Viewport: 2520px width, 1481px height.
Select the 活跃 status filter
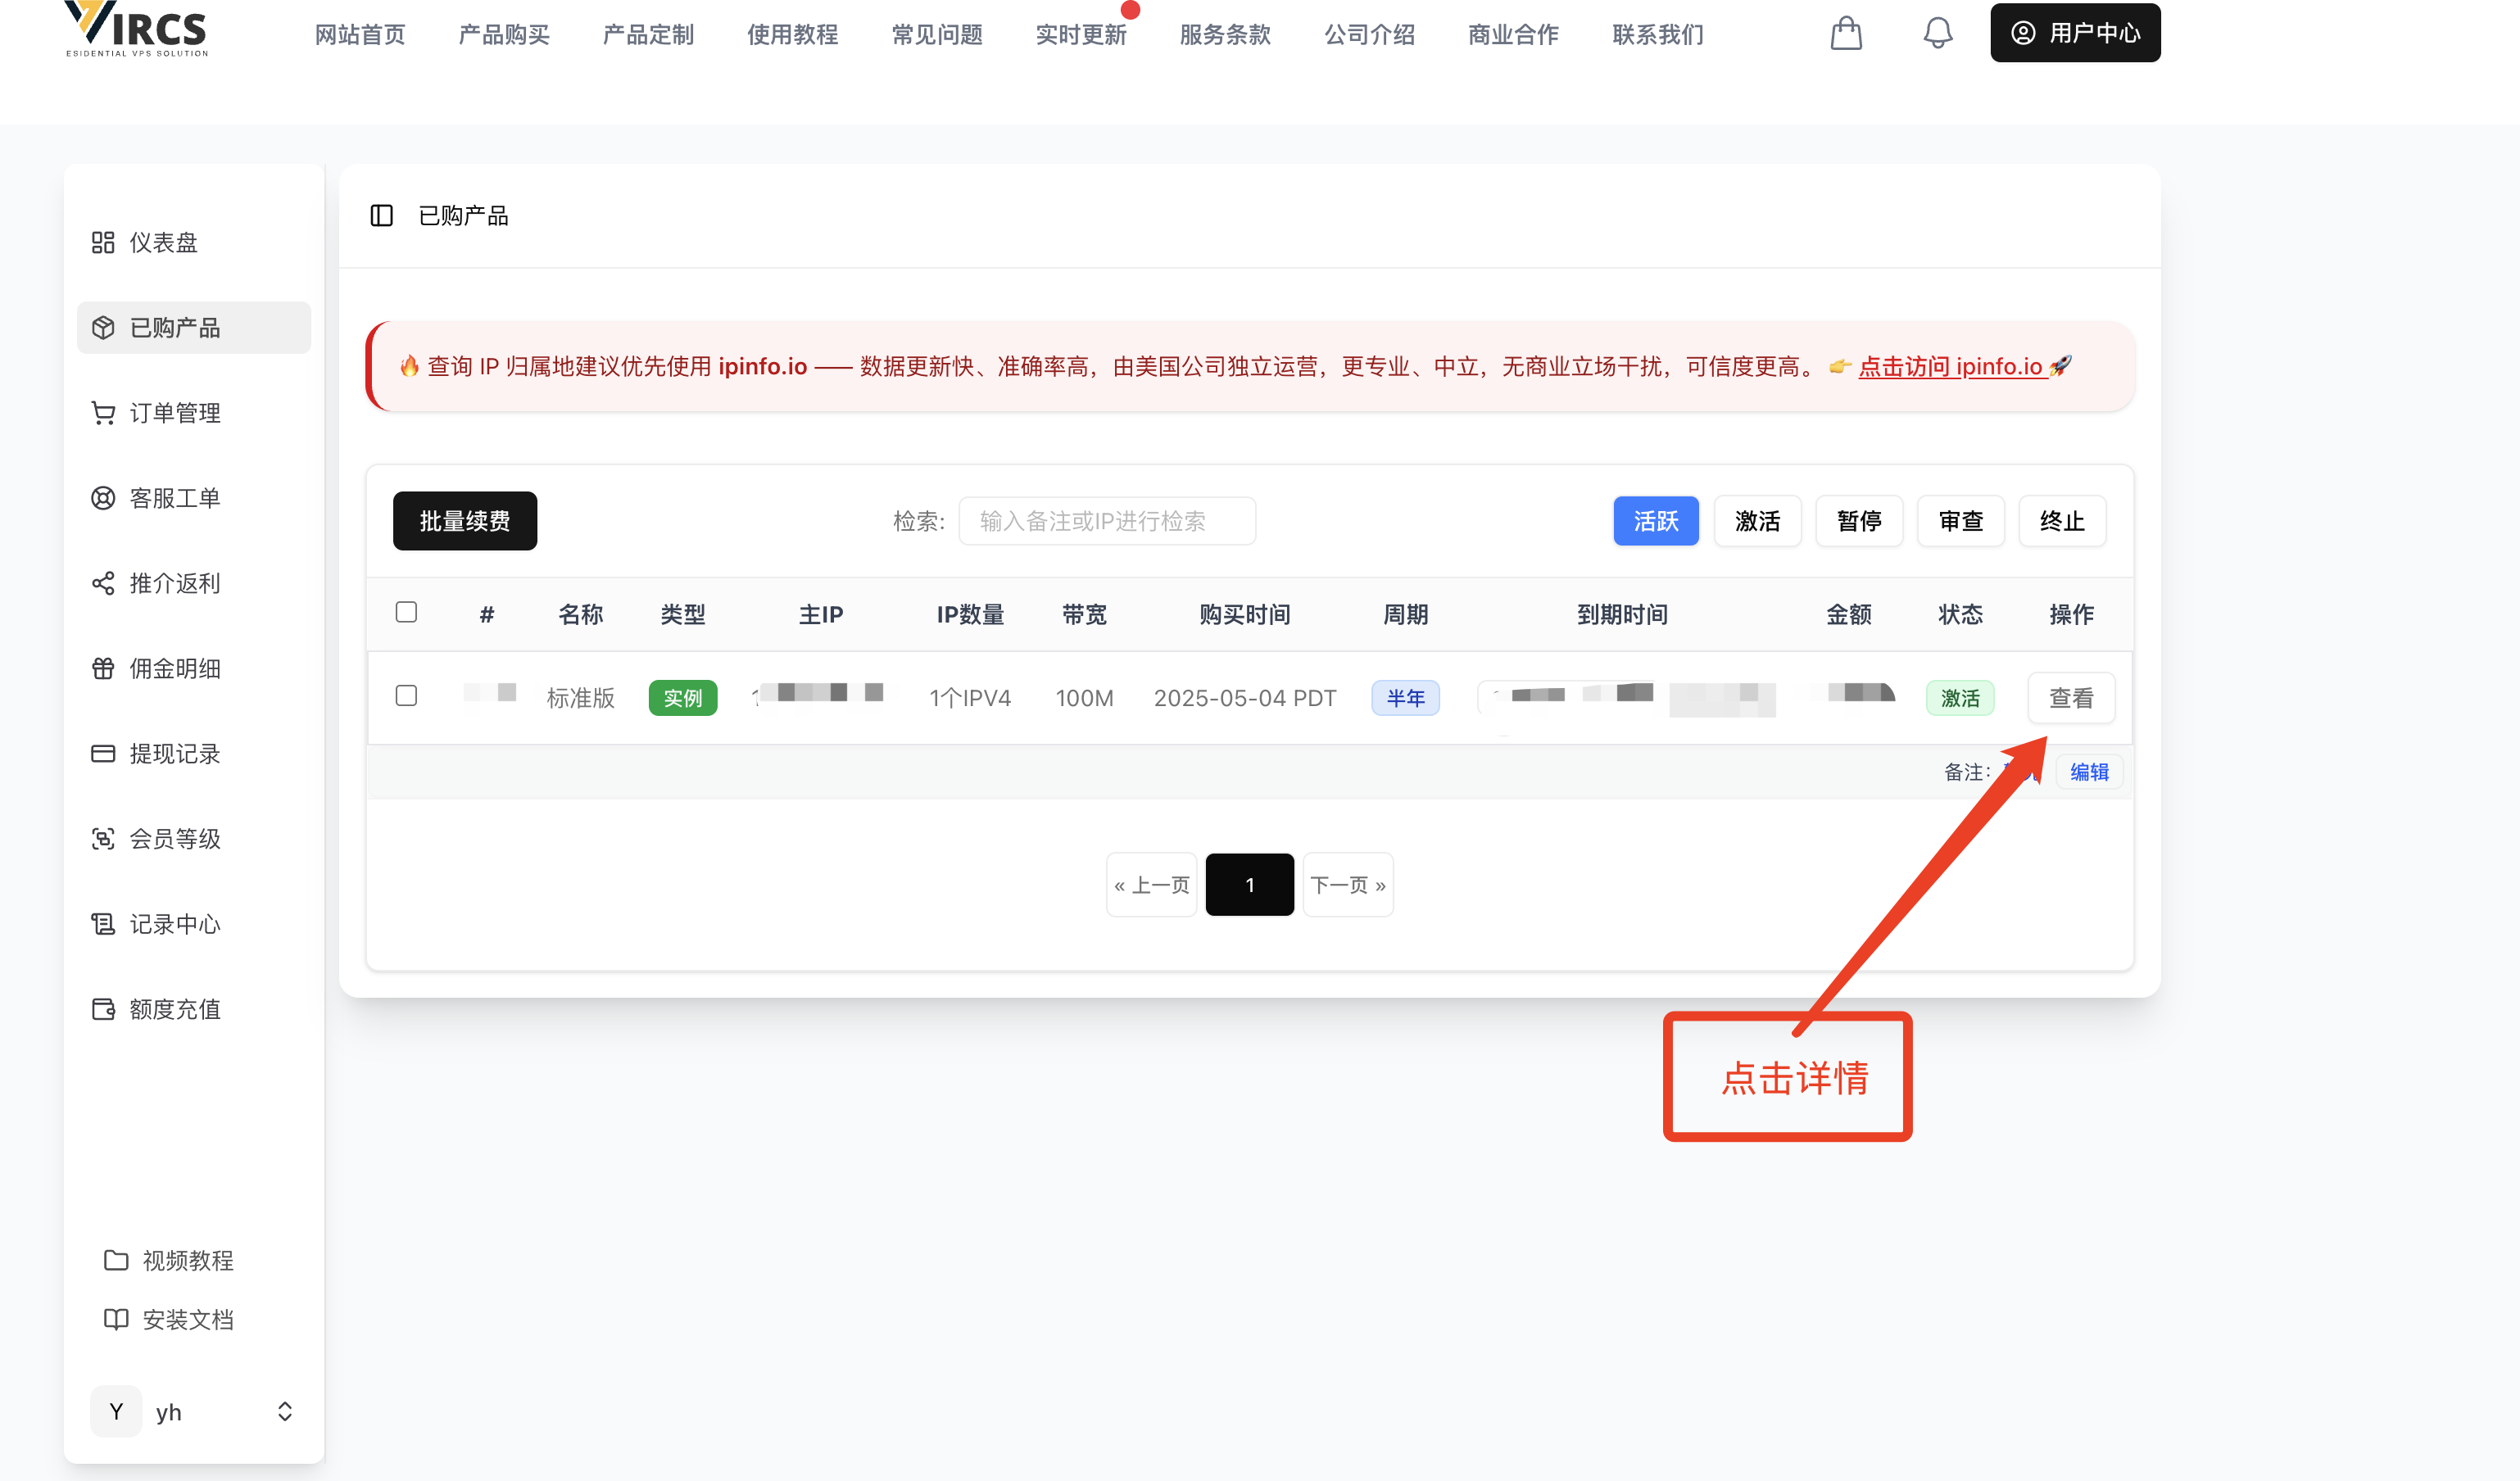[1655, 521]
